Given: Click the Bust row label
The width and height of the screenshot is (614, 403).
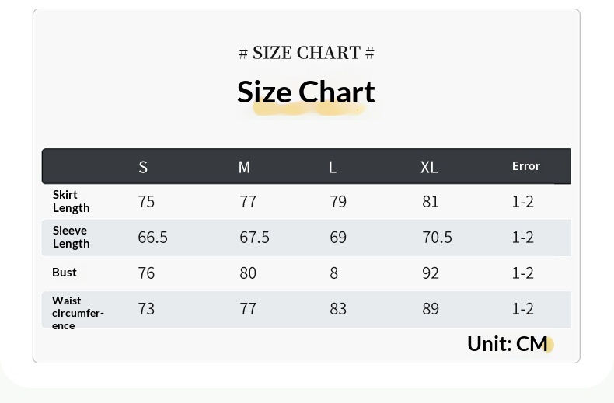Looking at the screenshot, I should click(x=65, y=273).
